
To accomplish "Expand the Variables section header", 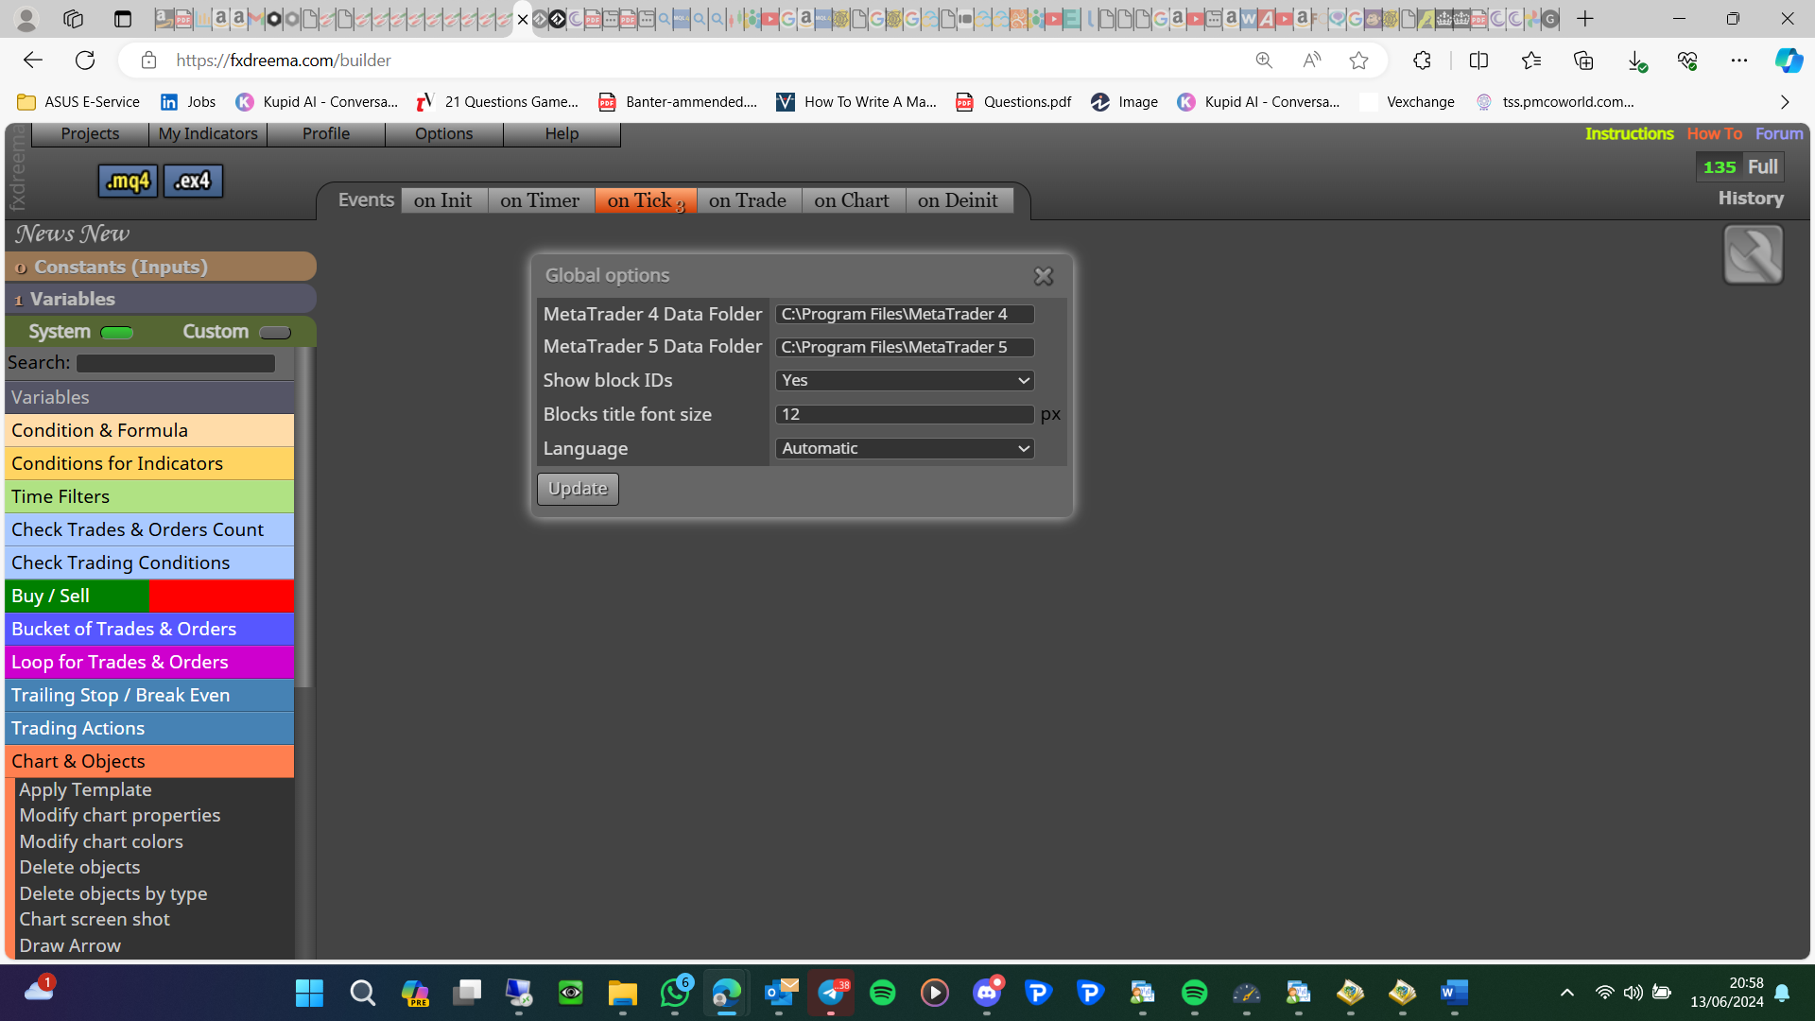I will (161, 299).
